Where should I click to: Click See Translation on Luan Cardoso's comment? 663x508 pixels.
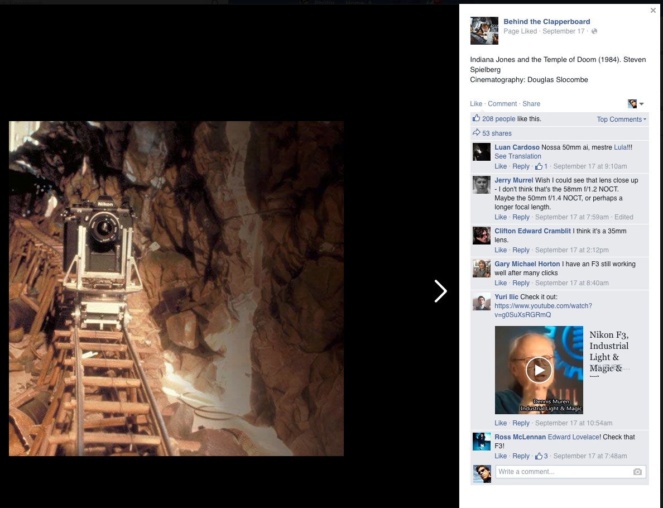click(517, 156)
